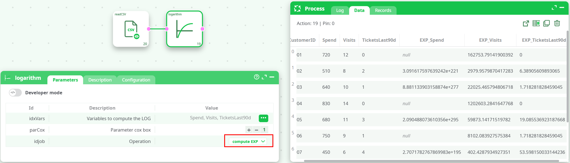Switch to the Log tab

point(340,10)
